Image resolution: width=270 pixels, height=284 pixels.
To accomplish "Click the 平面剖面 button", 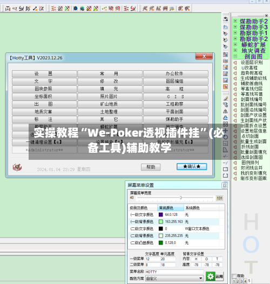I will (x=175, y=112).
